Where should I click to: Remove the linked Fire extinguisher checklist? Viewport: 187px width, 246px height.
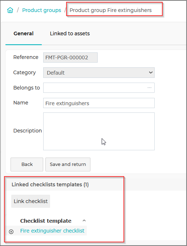pyautogui.click(x=11, y=231)
